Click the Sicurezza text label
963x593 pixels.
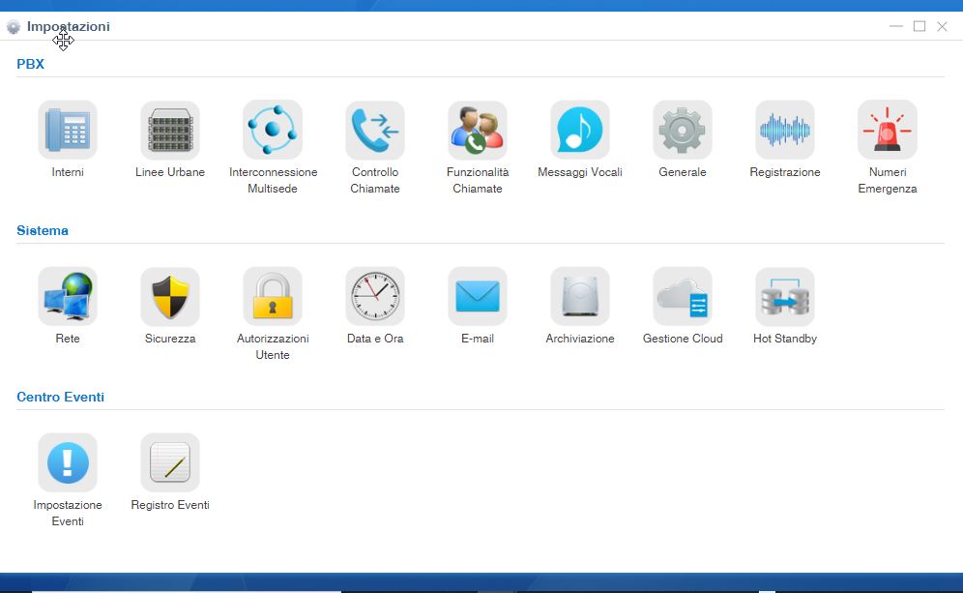click(170, 339)
